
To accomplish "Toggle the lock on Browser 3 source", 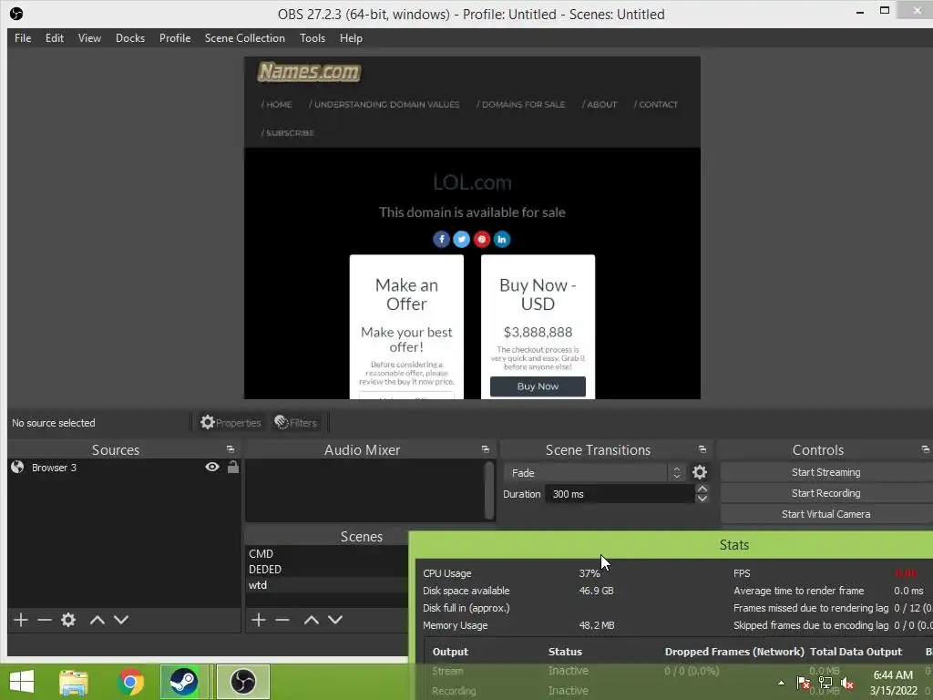I will tap(233, 468).
